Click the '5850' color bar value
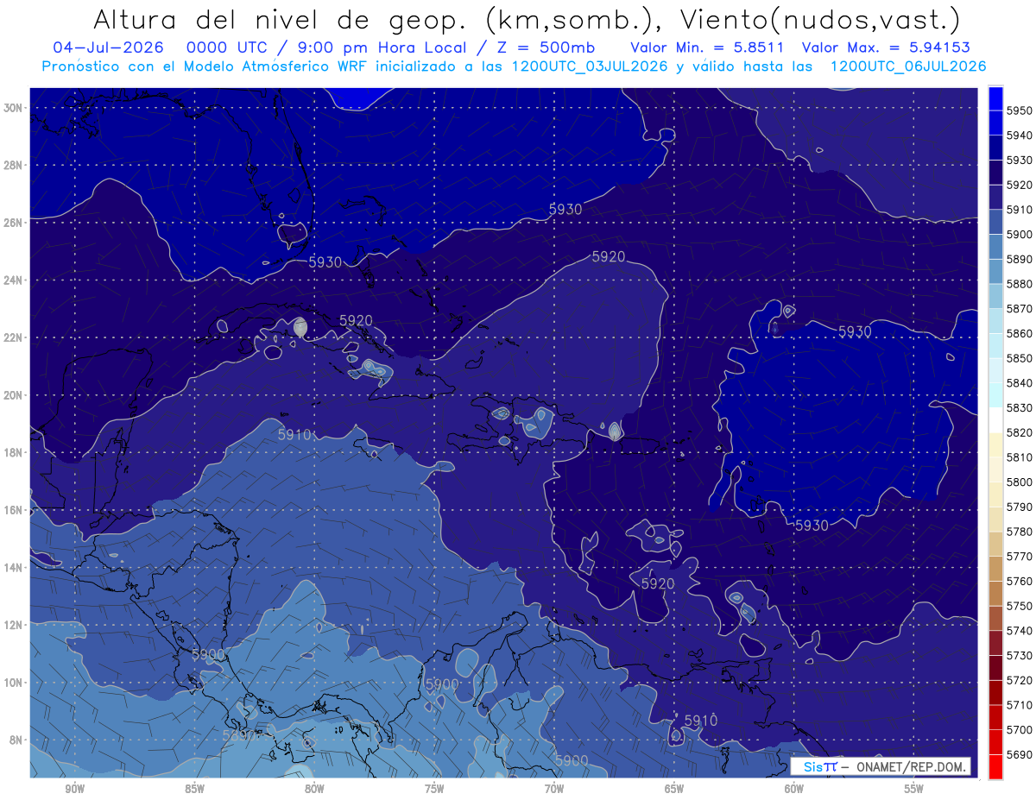Screen dimensions: 1036x800 click(1020, 358)
